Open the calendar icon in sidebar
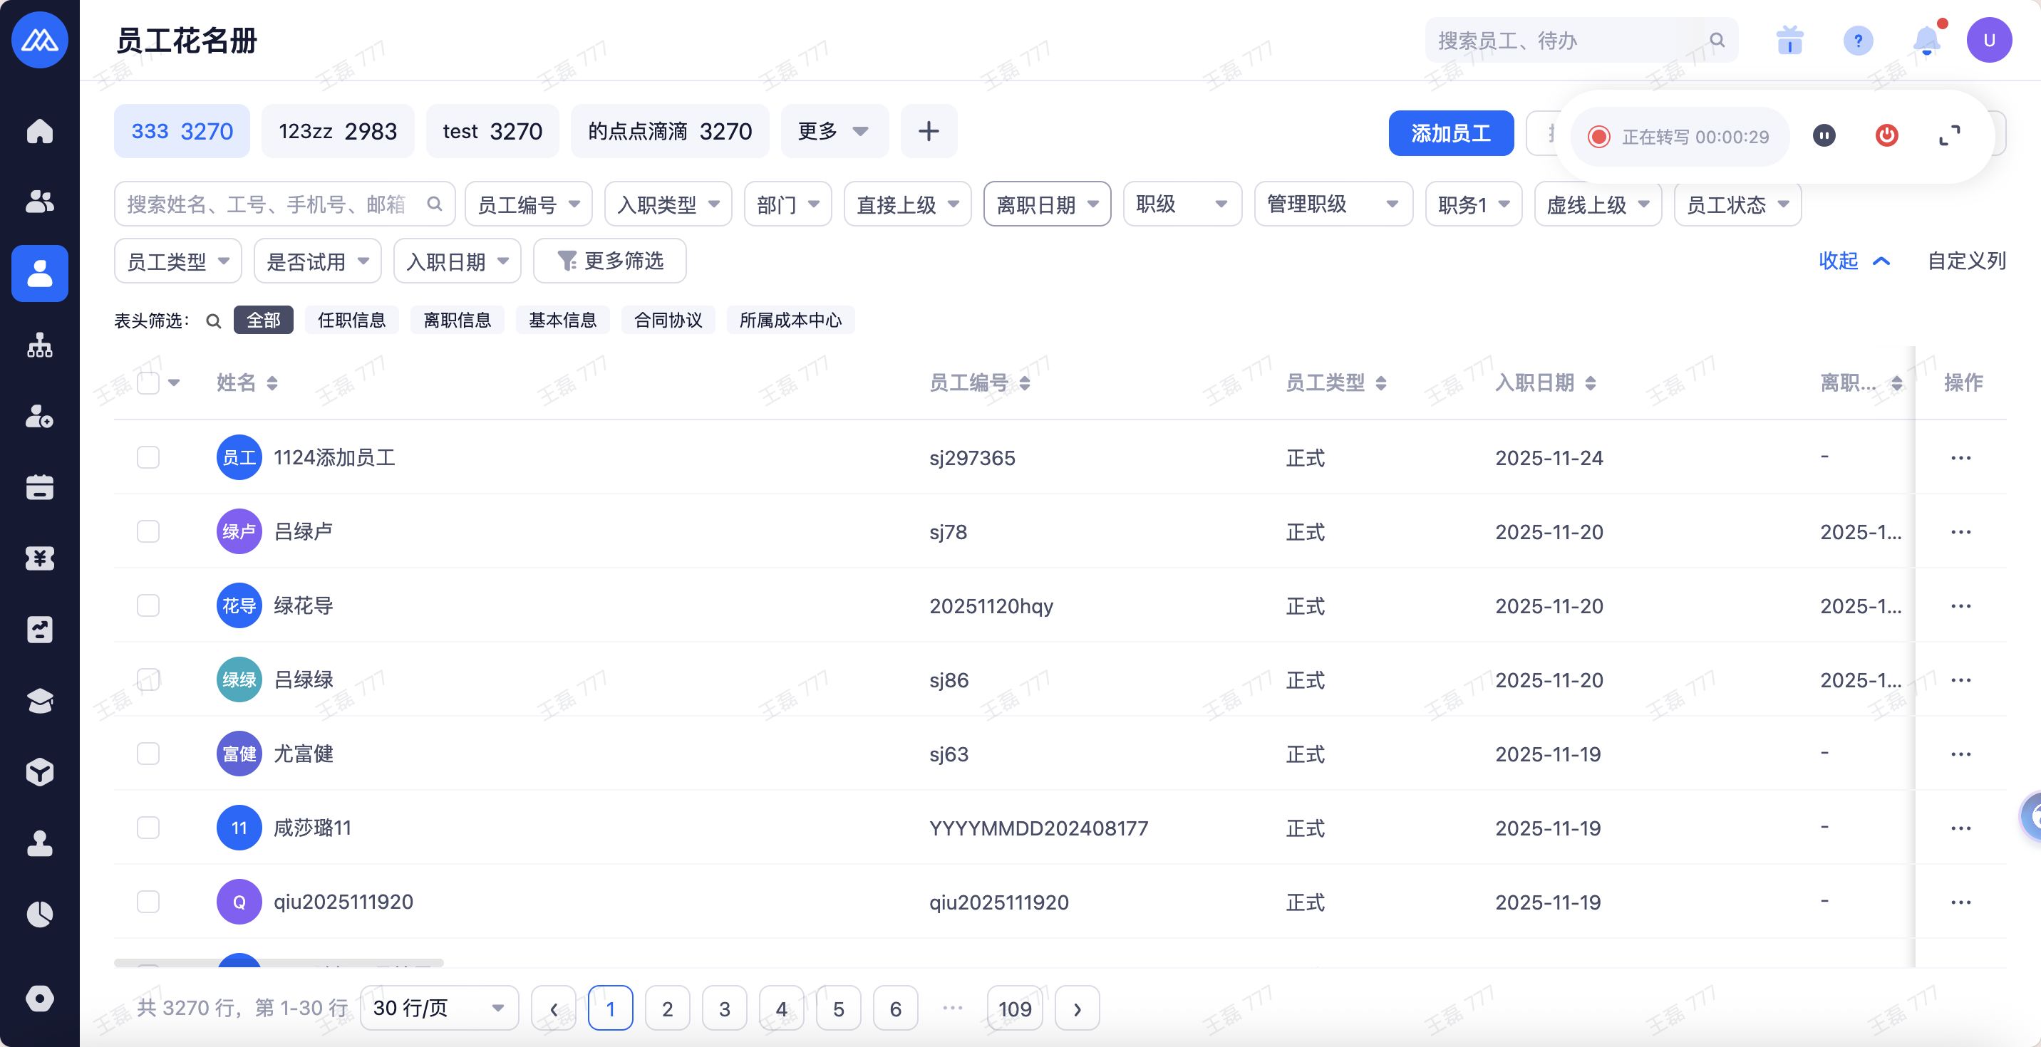 click(x=40, y=487)
